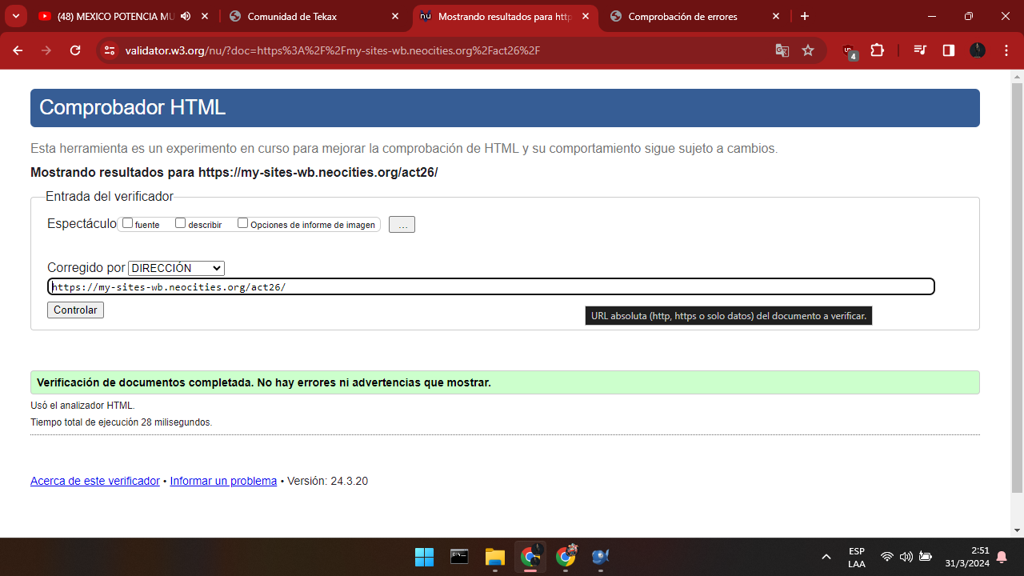Enable the describir checkbox
Viewport: 1024px width, 576px height.
181,223
